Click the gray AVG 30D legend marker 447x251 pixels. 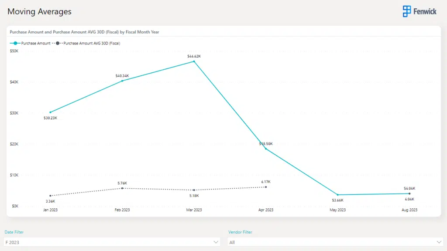[58, 43]
